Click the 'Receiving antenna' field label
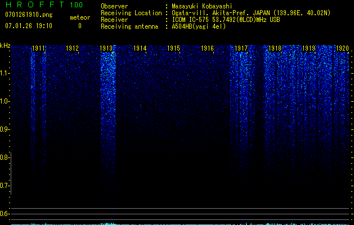Screen dimensions: 354x225 129,26
